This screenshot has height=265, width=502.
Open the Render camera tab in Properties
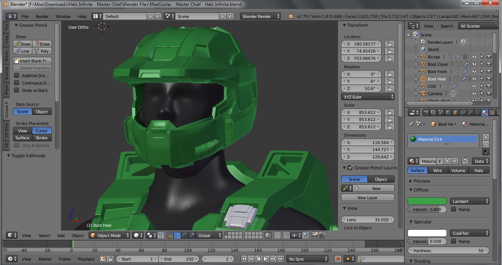426,112
